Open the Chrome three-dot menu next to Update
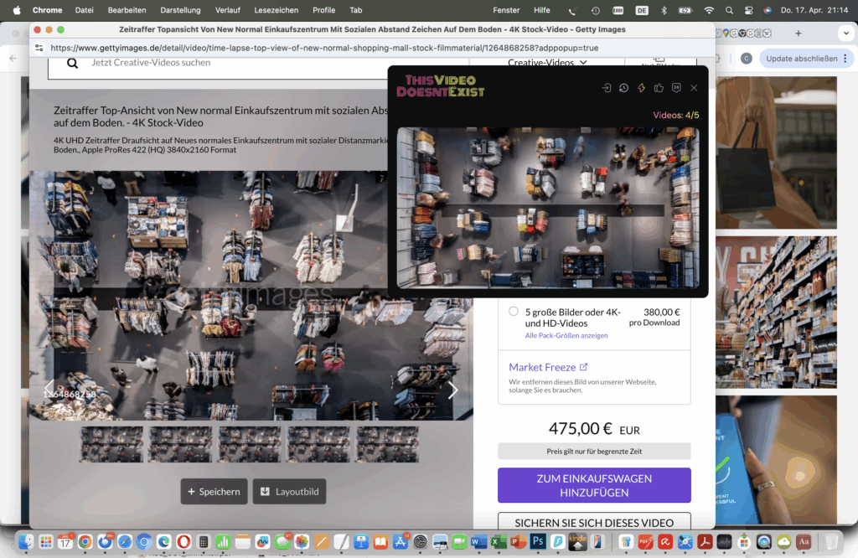The width and height of the screenshot is (858, 558). pyautogui.click(x=845, y=59)
